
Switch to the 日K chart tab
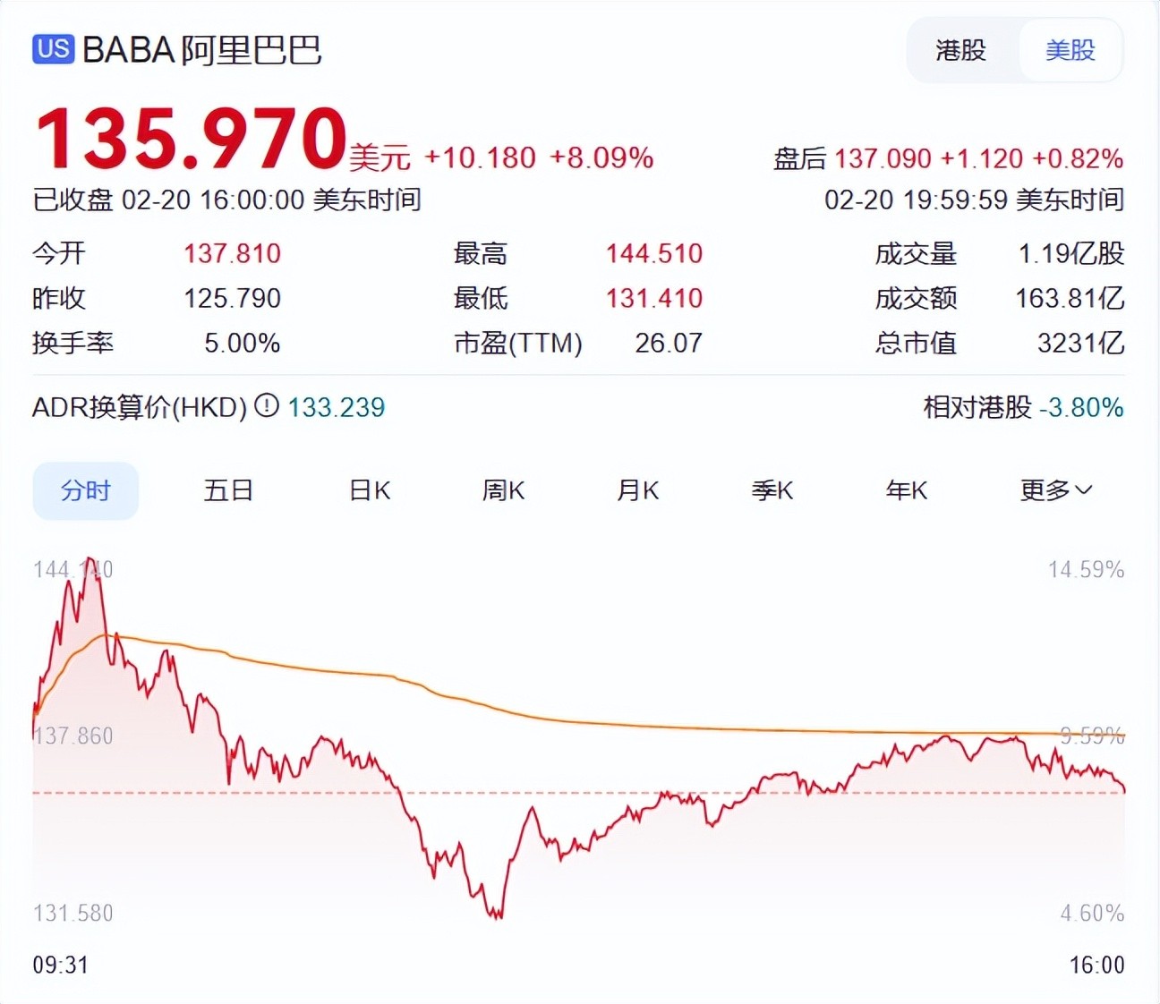point(370,490)
